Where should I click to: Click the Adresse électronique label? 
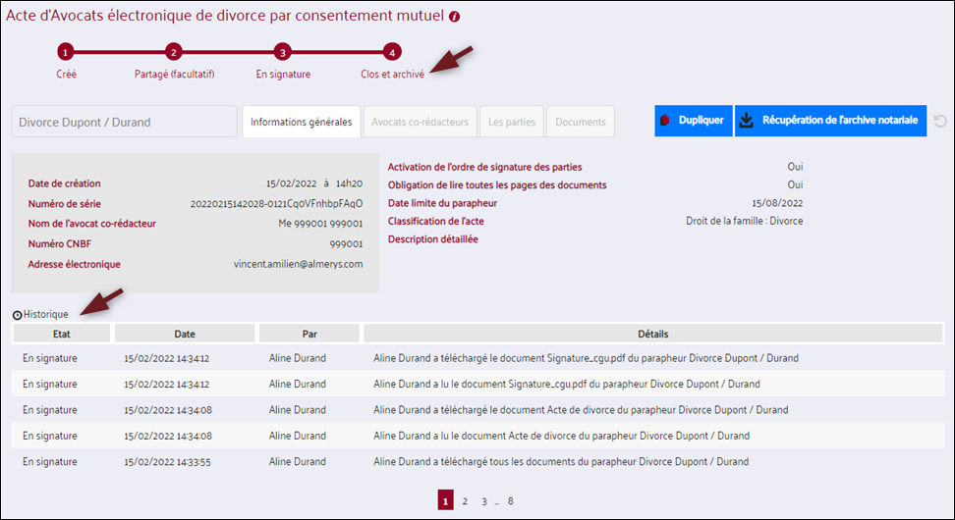(x=75, y=264)
